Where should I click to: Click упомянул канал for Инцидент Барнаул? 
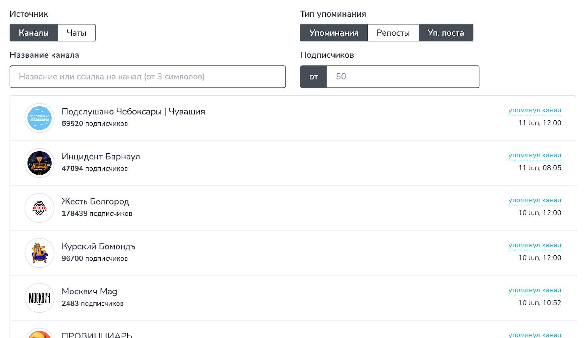(535, 155)
